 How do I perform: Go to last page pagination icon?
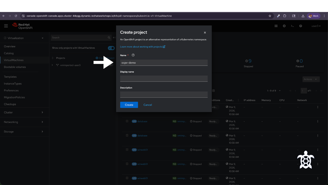321,91
